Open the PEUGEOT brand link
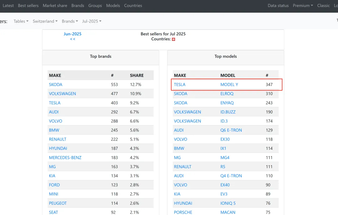The width and height of the screenshot is (338, 215). 58,203
